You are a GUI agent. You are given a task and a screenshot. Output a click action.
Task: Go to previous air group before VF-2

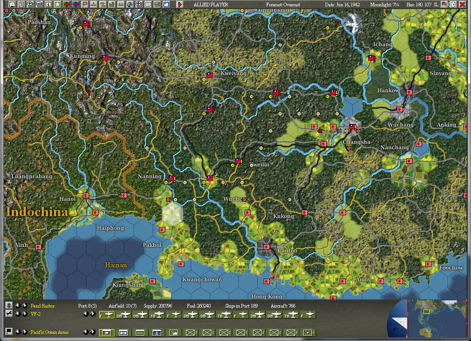tap(18, 314)
